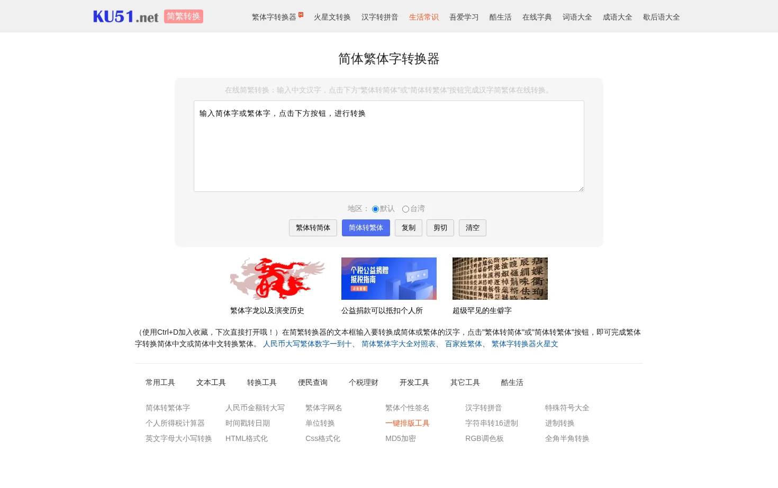Open the rare characters carving thumbnail
Image resolution: width=778 pixels, height=488 pixels.
(500, 279)
